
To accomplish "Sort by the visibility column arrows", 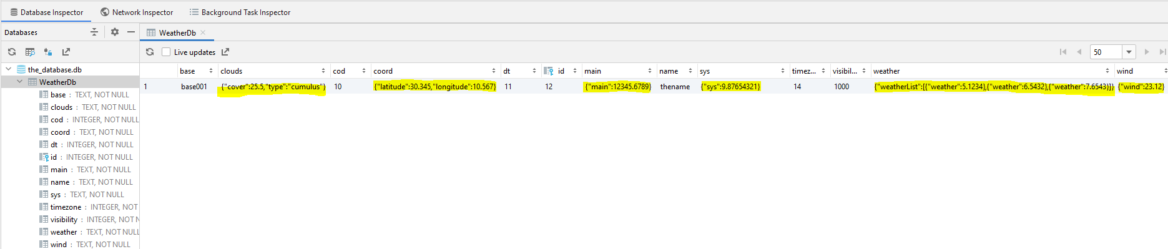I will click(x=864, y=71).
